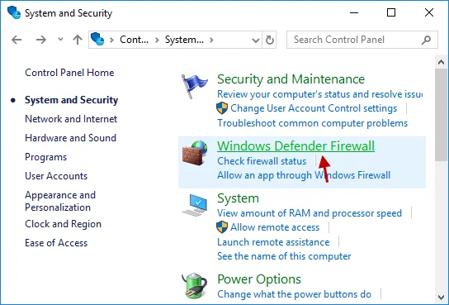The height and width of the screenshot is (305, 449).
Task: Open Control Panel Home
Action: 69,73
